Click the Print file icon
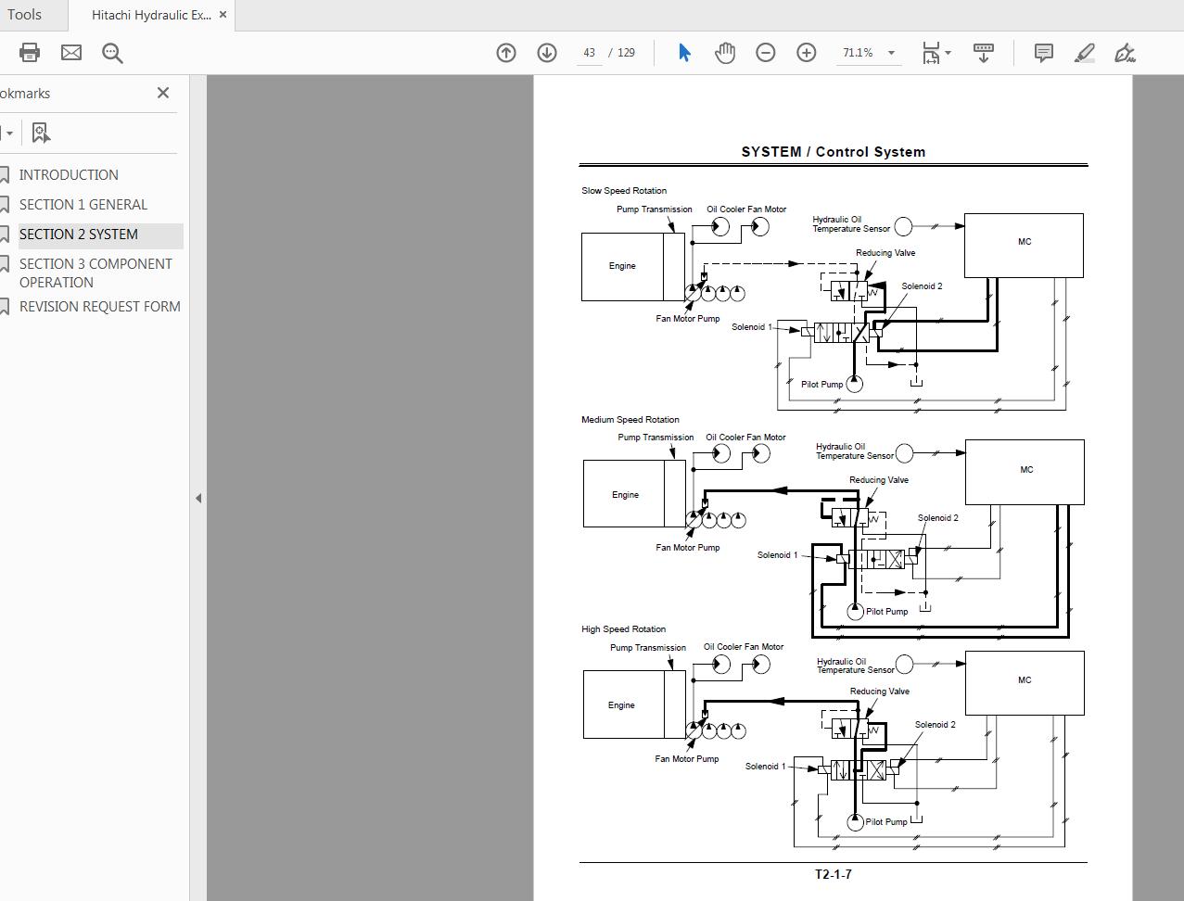 click(x=30, y=53)
